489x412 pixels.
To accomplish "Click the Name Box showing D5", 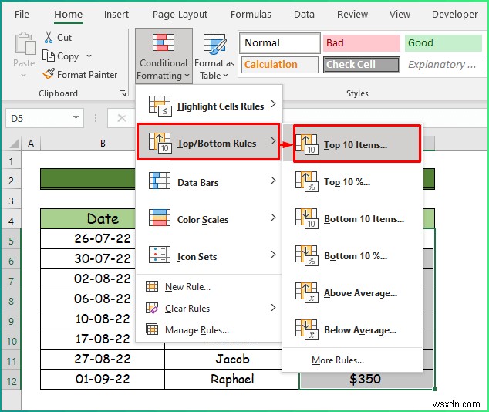I will pyautogui.click(x=45, y=118).
